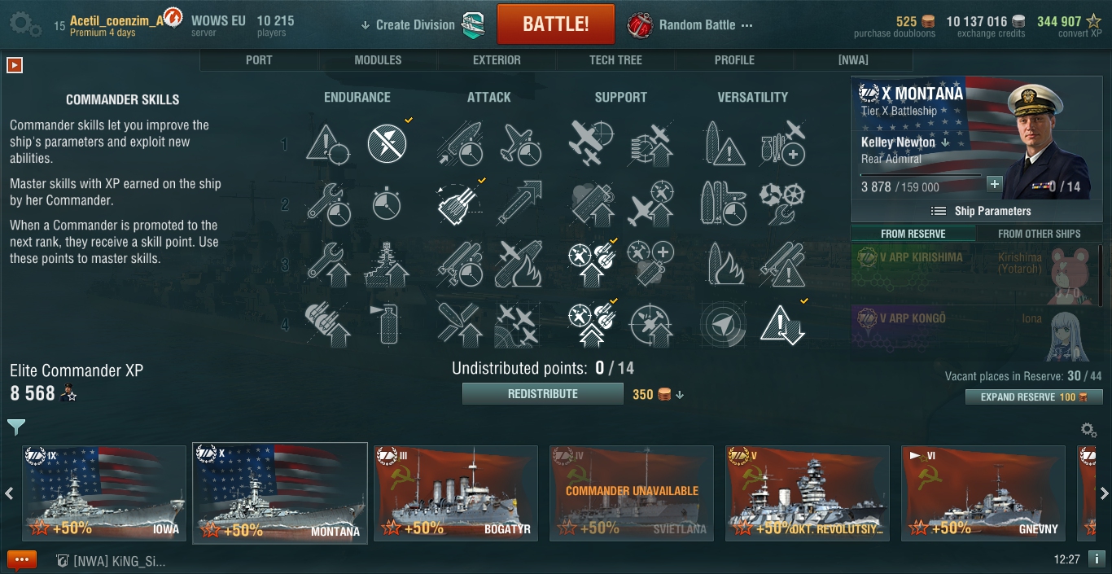Open carousel settings gear above ship list
Screen dimensions: 1112x574
click(1088, 430)
